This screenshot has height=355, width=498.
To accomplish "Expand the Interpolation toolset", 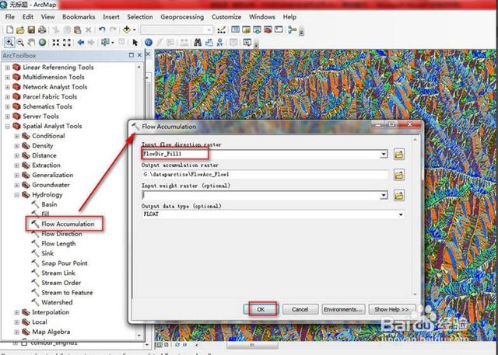I will click(17, 312).
